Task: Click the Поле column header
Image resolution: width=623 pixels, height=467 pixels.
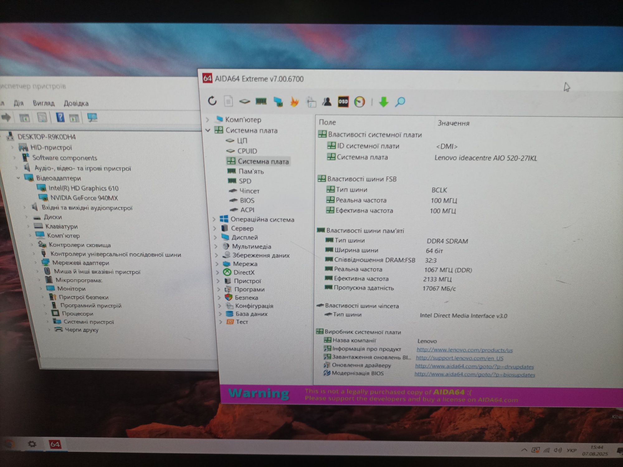Action: coord(327,122)
